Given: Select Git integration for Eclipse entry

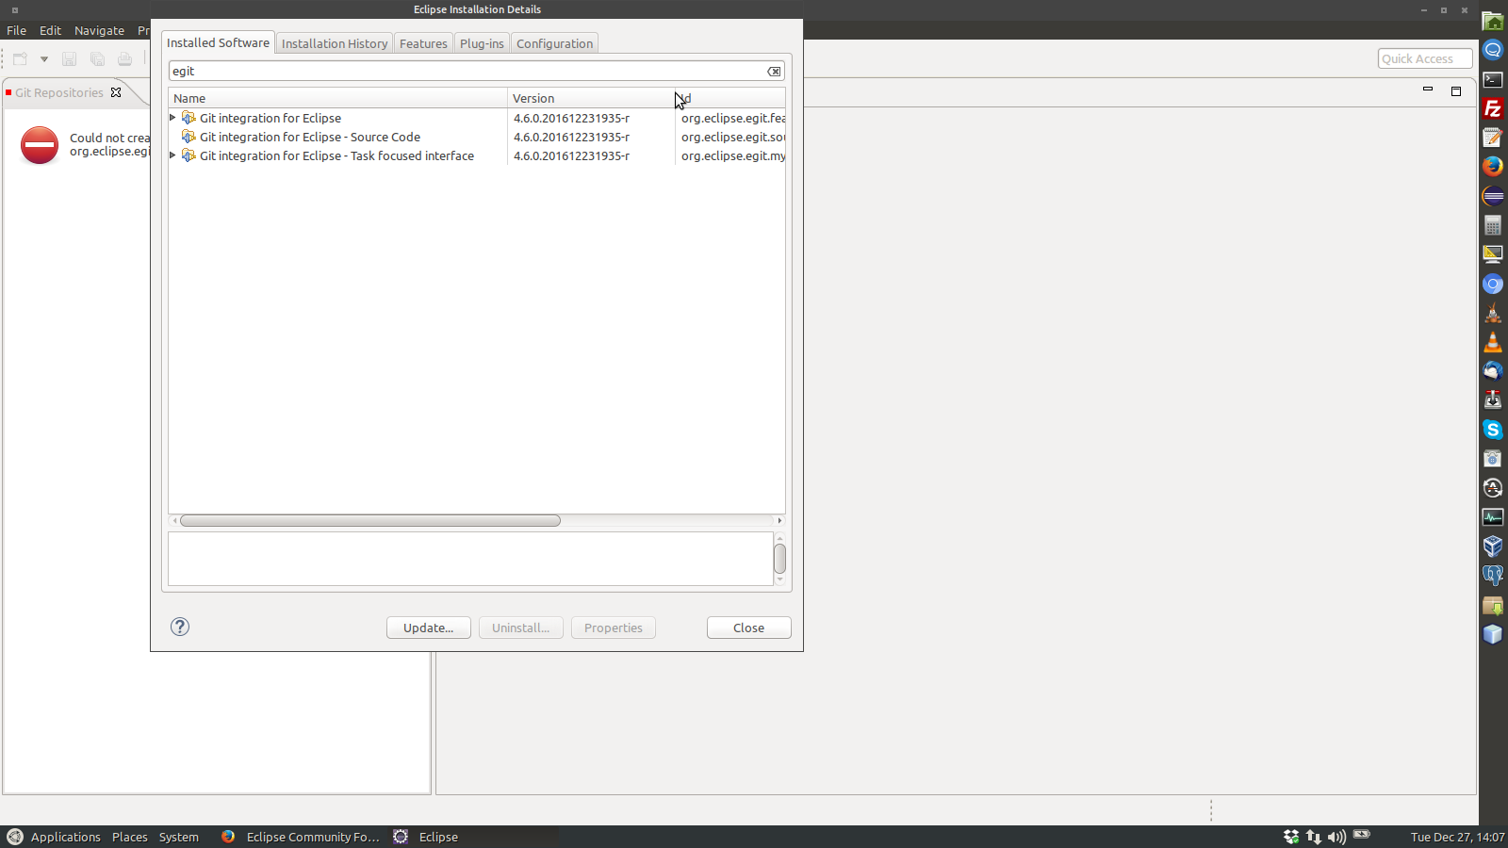Looking at the screenshot, I should click(270, 118).
